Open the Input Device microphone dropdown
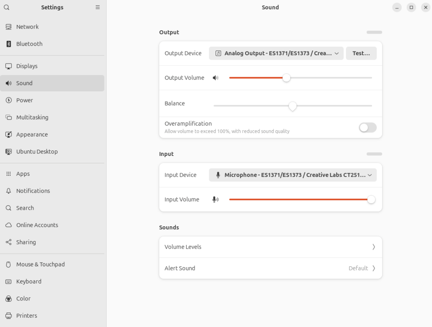 (x=292, y=175)
